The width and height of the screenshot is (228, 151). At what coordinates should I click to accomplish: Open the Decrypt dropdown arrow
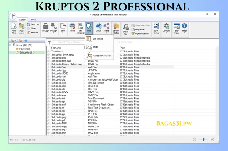point(54,33)
